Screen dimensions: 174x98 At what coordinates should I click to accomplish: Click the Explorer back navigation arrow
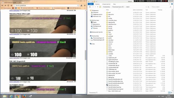[x=90, y=7]
